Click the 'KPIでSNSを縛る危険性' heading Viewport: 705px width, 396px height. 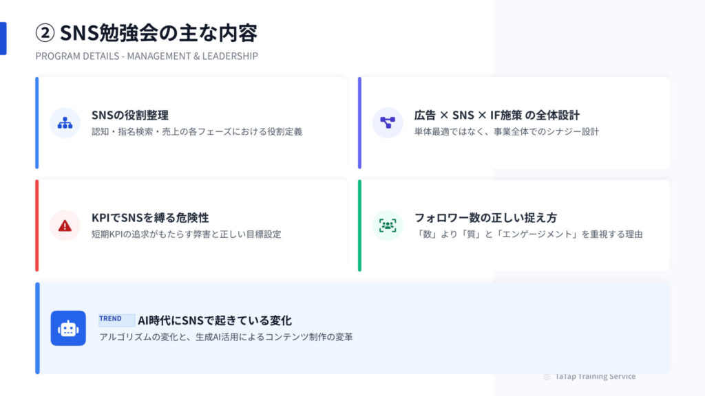(x=150, y=218)
